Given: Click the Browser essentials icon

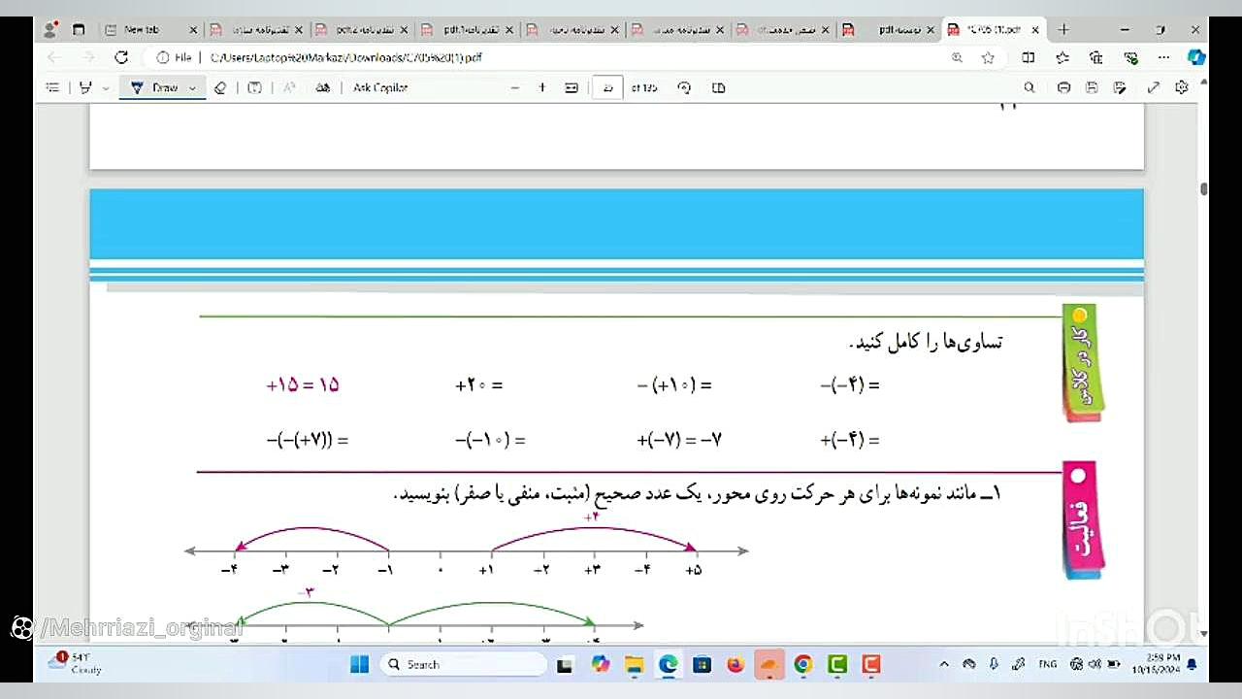Looking at the screenshot, I should [x=1130, y=57].
